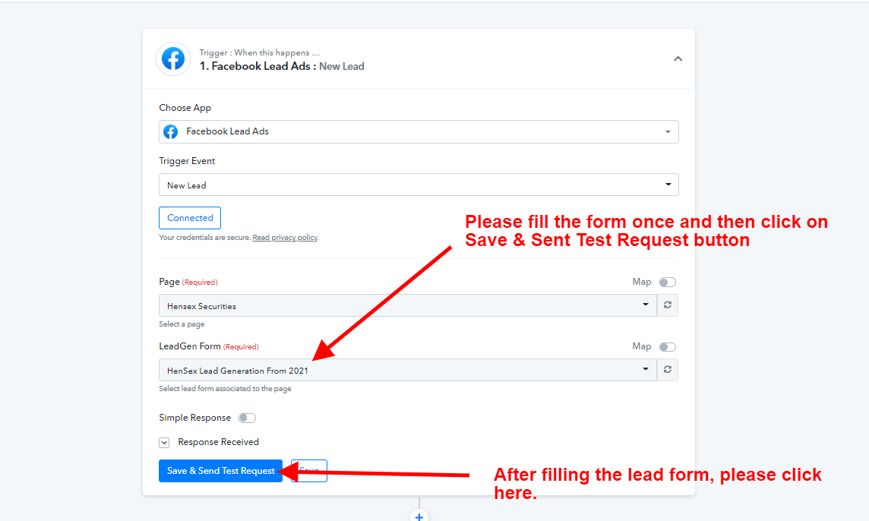Click Save & Send Test Request
The width and height of the screenshot is (869, 521).
point(220,471)
